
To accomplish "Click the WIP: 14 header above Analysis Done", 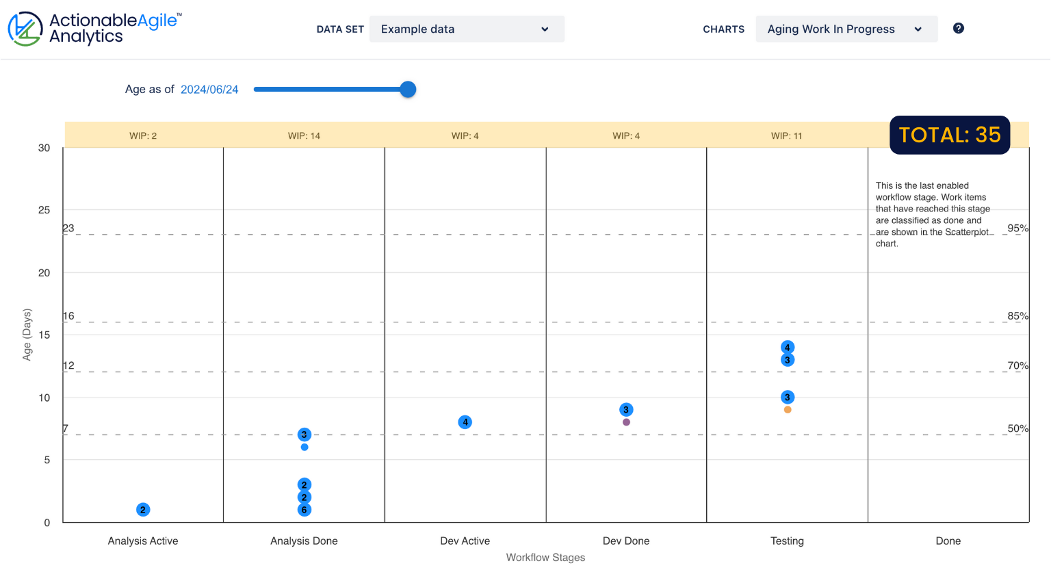I will 304,135.
